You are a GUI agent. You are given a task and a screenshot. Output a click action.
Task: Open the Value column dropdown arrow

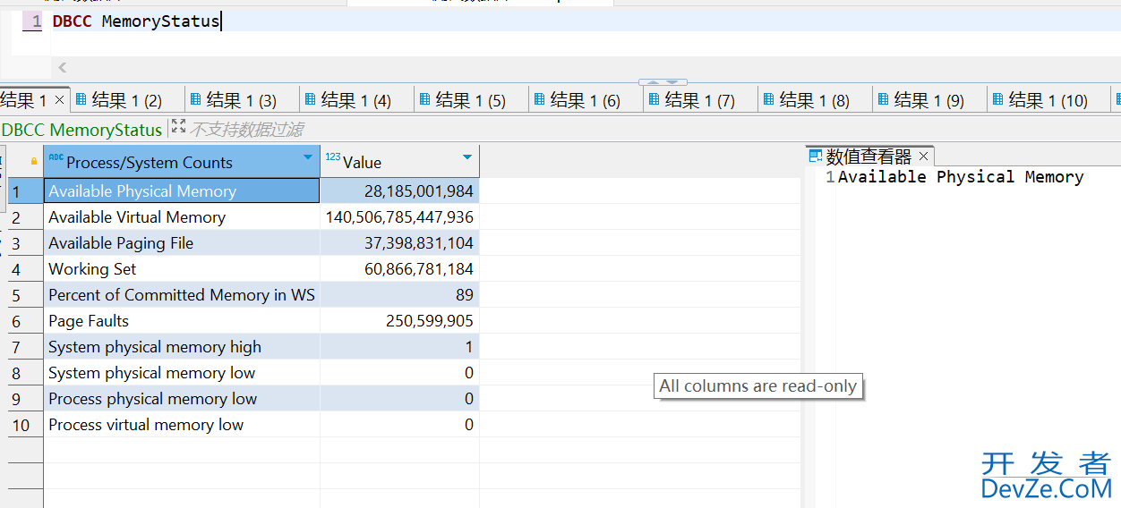click(x=466, y=157)
